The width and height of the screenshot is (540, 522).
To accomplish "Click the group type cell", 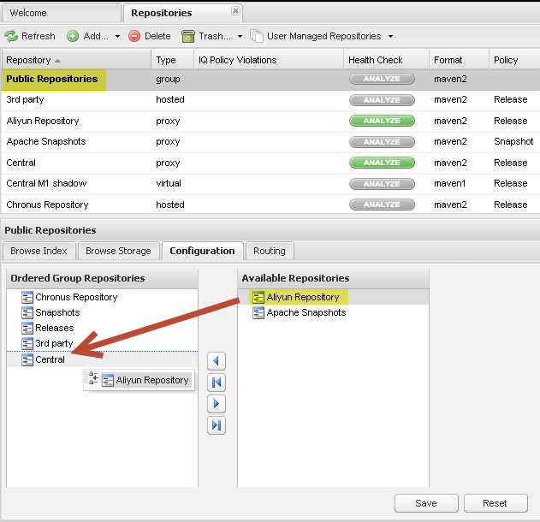I will tap(168, 80).
